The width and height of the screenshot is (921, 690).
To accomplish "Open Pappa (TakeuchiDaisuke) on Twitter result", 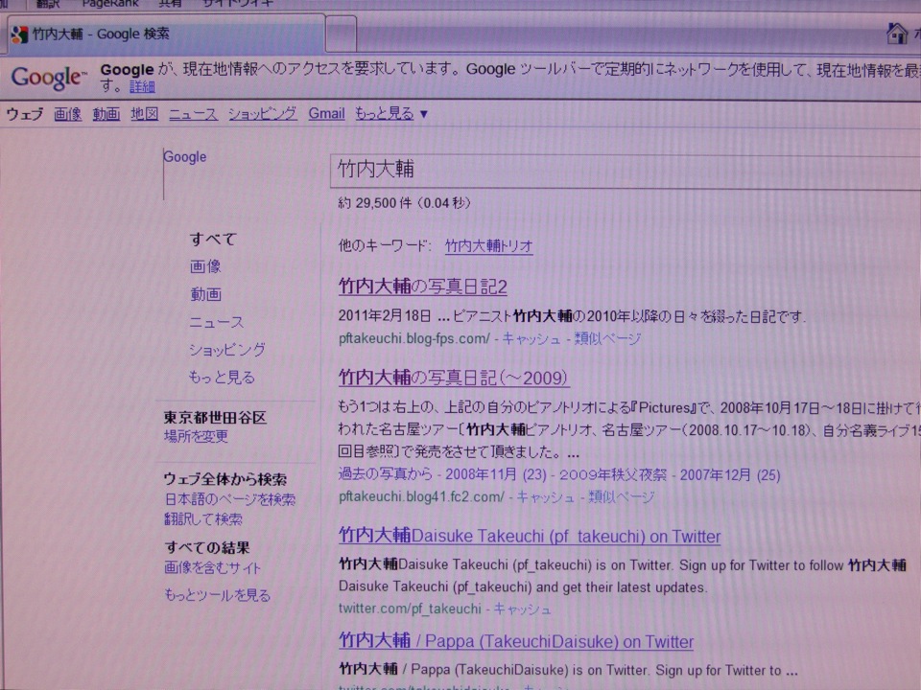I will click(516, 641).
